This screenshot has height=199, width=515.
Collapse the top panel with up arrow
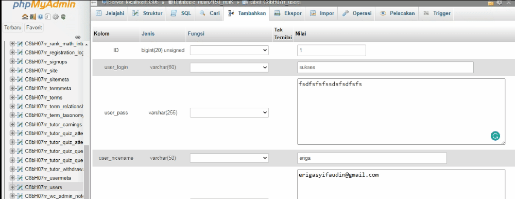[x=509, y=3]
